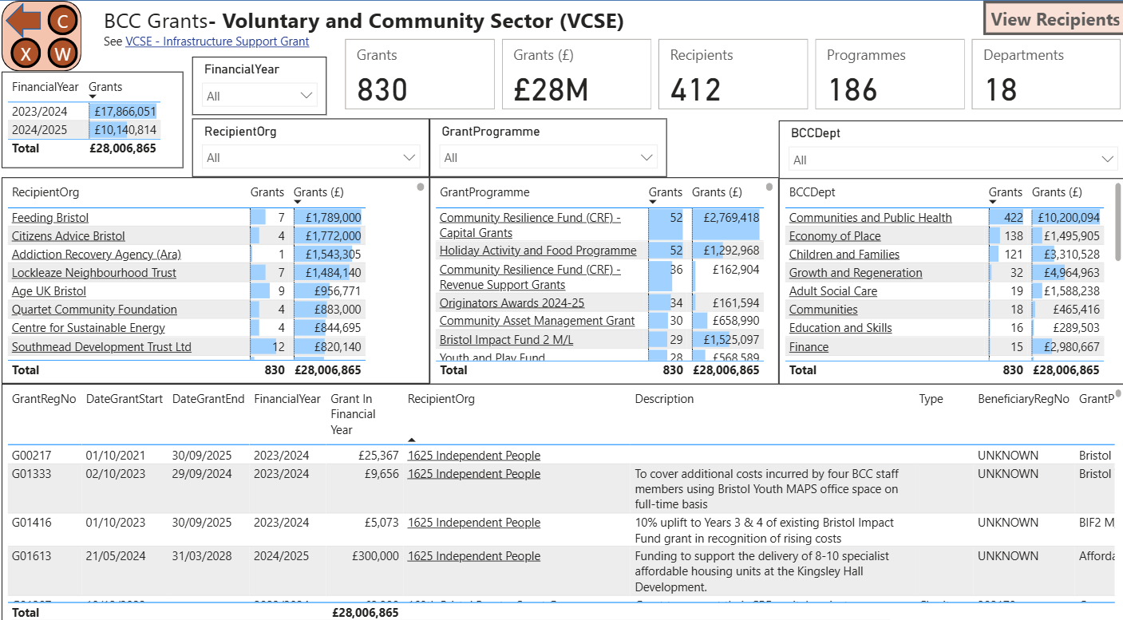Click sort arrow under Grants in BCCDept table
Screen dimensions: 1123x620
(x=993, y=203)
